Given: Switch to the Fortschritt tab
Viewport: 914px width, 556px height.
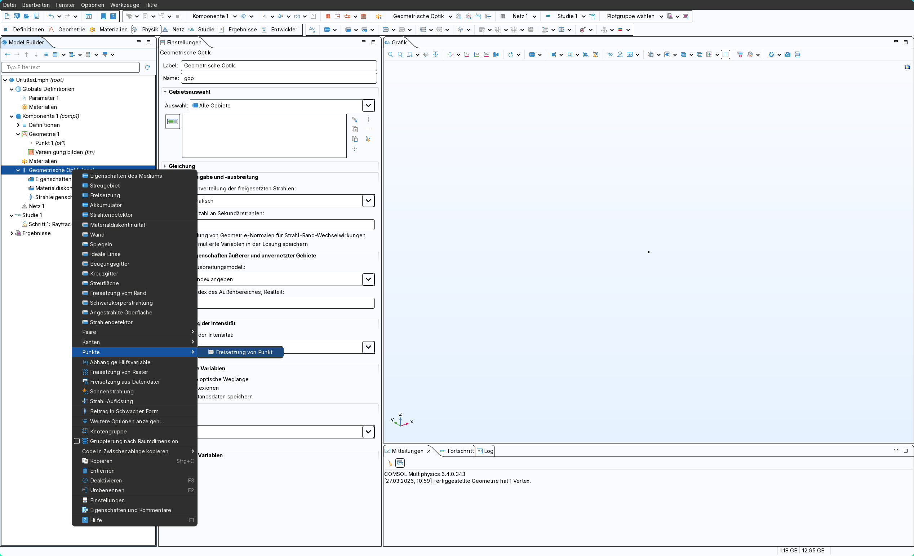Looking at the screenshot, I should 460,451.
